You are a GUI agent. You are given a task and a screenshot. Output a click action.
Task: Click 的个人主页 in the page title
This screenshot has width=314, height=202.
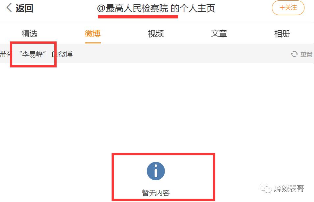point(193,9)
